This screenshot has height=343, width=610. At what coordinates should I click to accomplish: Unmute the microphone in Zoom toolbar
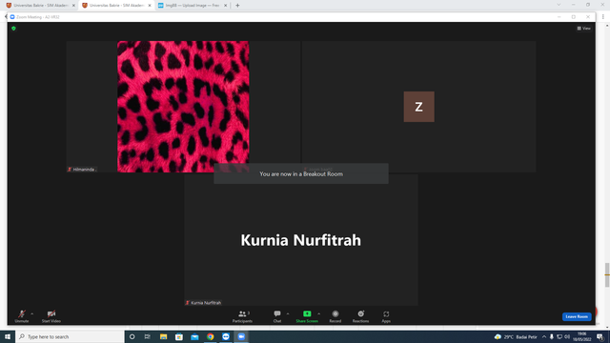(22, 316)
